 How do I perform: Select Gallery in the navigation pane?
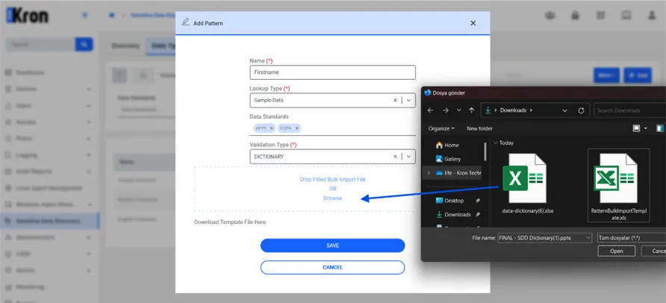coord(449,159)
